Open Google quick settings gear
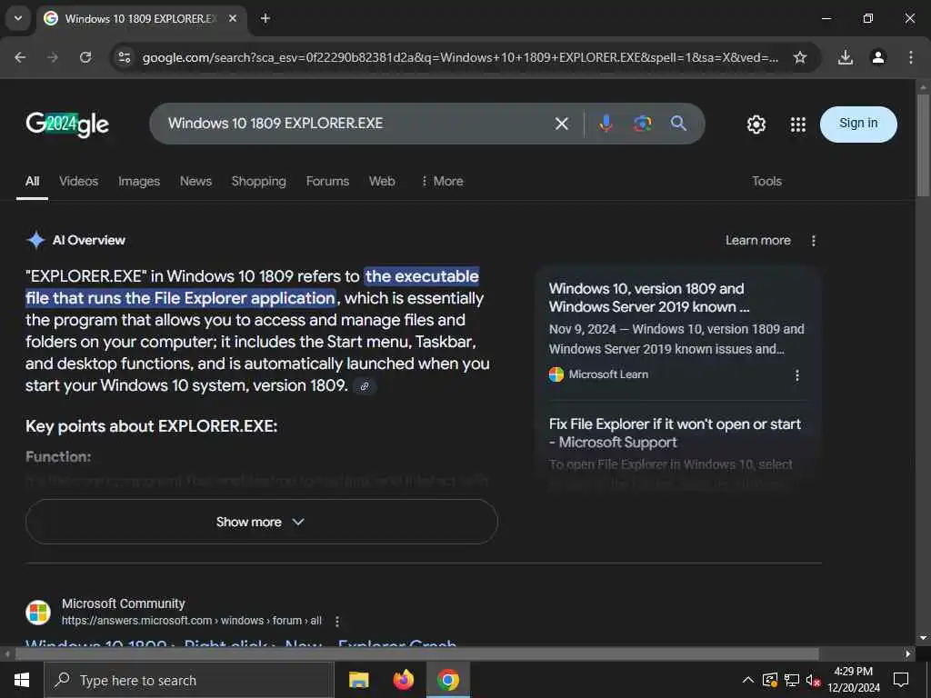The height and width of the screenshot is (698, 931). tap(756, 125)
